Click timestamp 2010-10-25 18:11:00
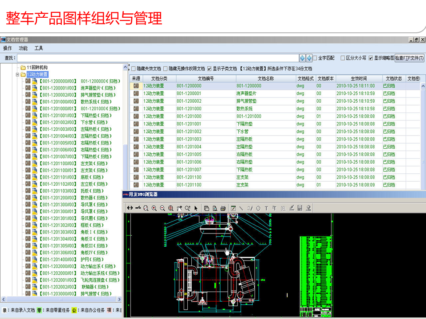This screenshot has width=426, height=319. (x=355, y=86)
